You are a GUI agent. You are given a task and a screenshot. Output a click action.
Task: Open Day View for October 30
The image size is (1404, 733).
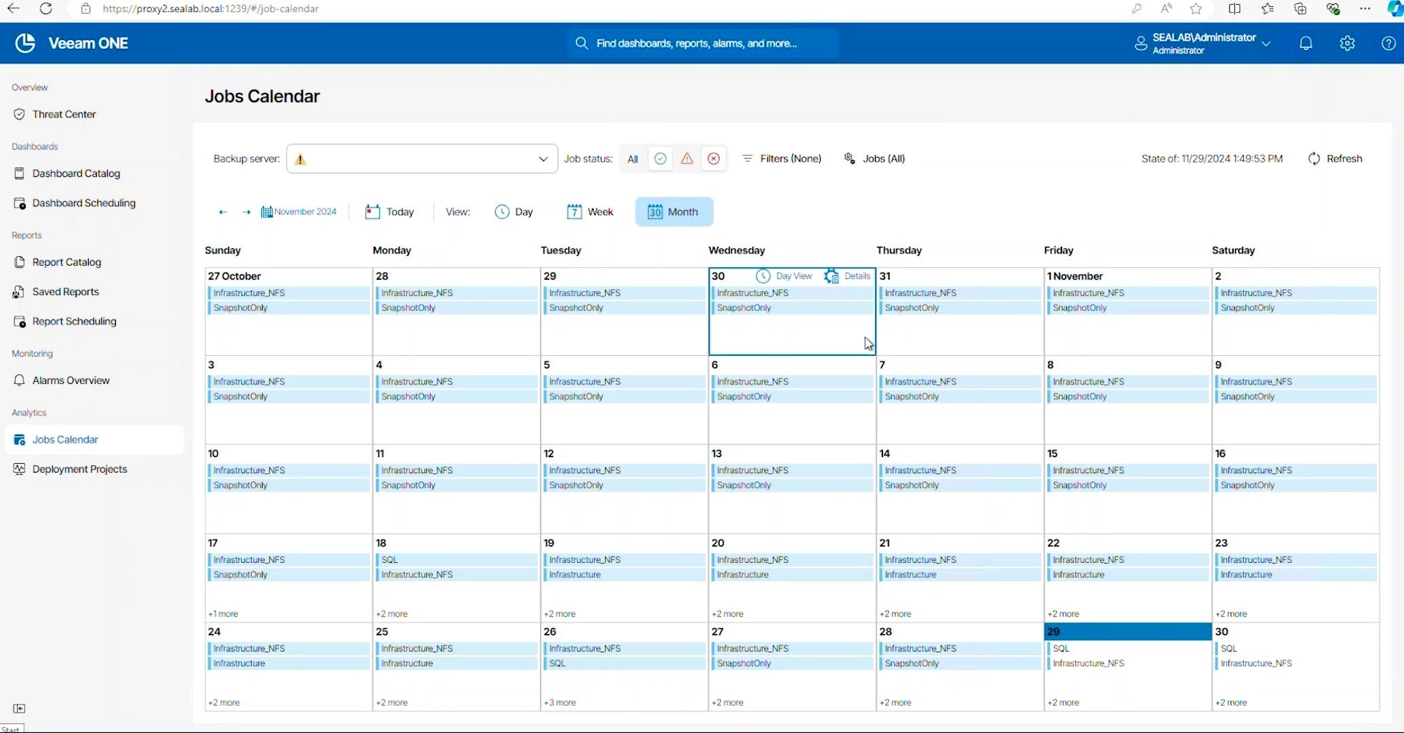784,276
